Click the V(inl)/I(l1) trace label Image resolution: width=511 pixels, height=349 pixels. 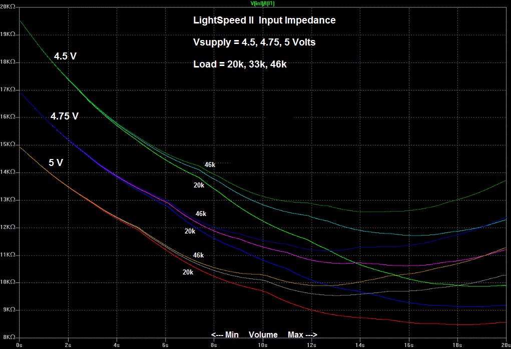(262, 3)
